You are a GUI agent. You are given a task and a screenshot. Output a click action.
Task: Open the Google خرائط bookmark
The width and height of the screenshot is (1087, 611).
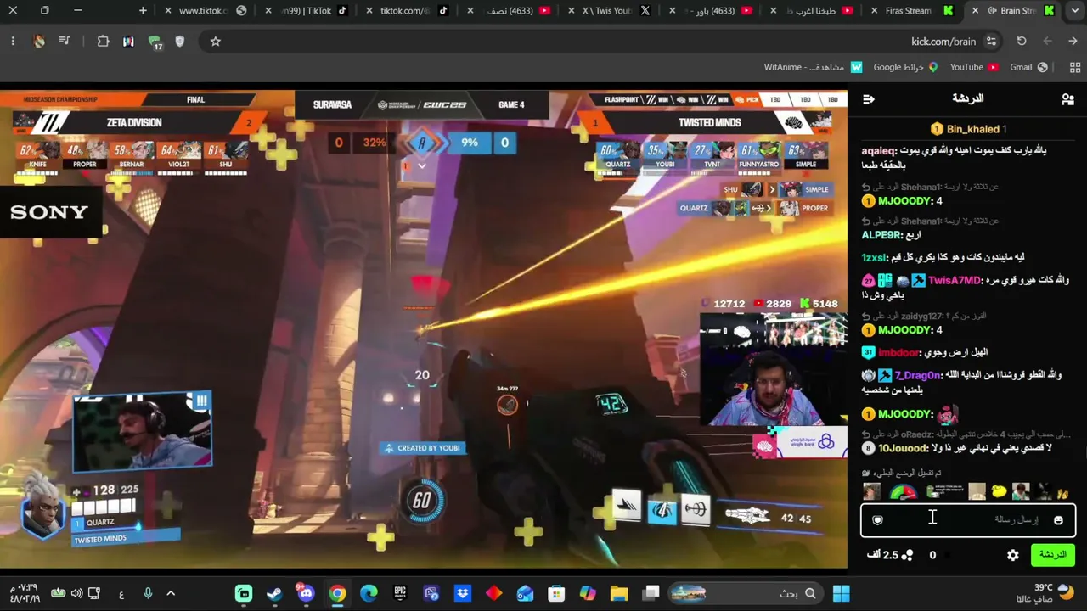coord(905,67)
